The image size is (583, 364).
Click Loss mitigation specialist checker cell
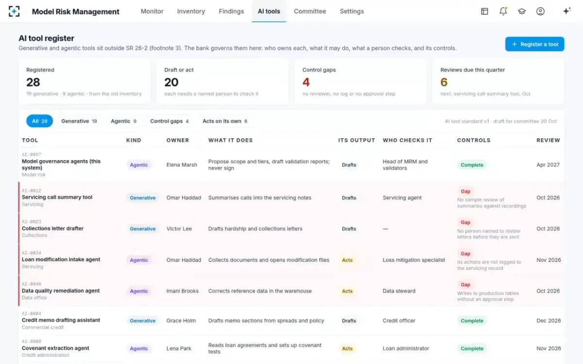point(414,260)
